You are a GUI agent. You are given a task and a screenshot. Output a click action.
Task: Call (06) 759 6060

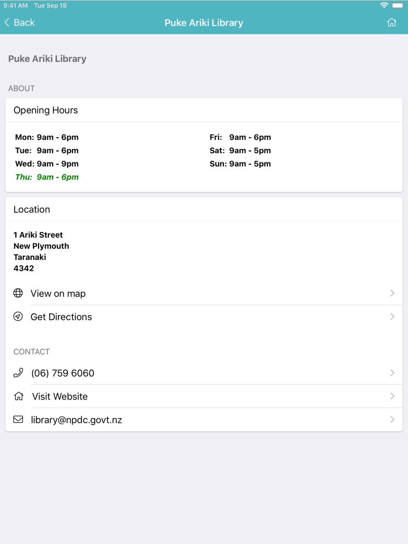pyautogui.click(x=204, y=373)
